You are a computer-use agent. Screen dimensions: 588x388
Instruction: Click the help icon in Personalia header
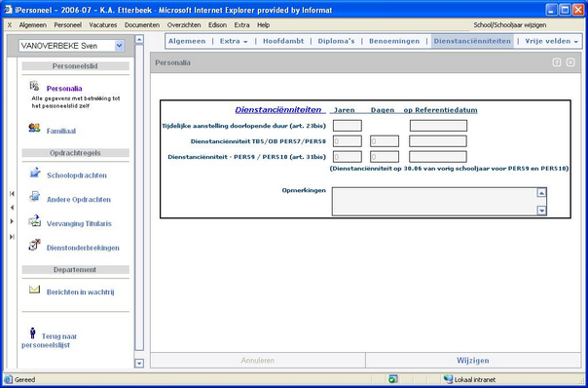[x=557, y=62]
